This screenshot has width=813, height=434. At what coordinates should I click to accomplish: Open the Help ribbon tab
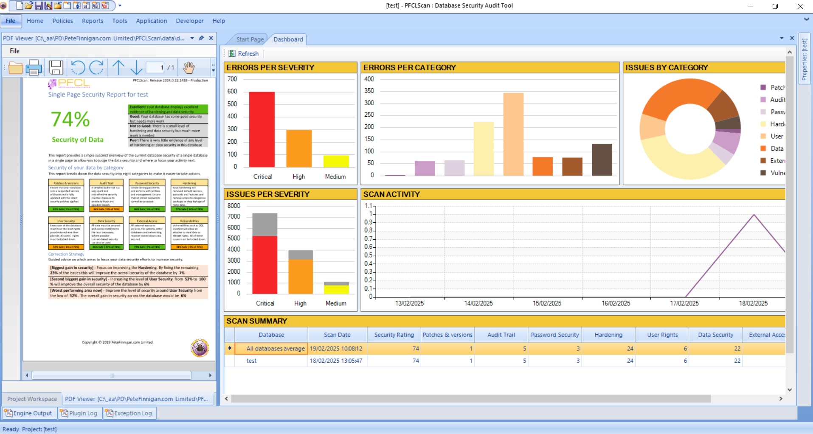(219, 21)
